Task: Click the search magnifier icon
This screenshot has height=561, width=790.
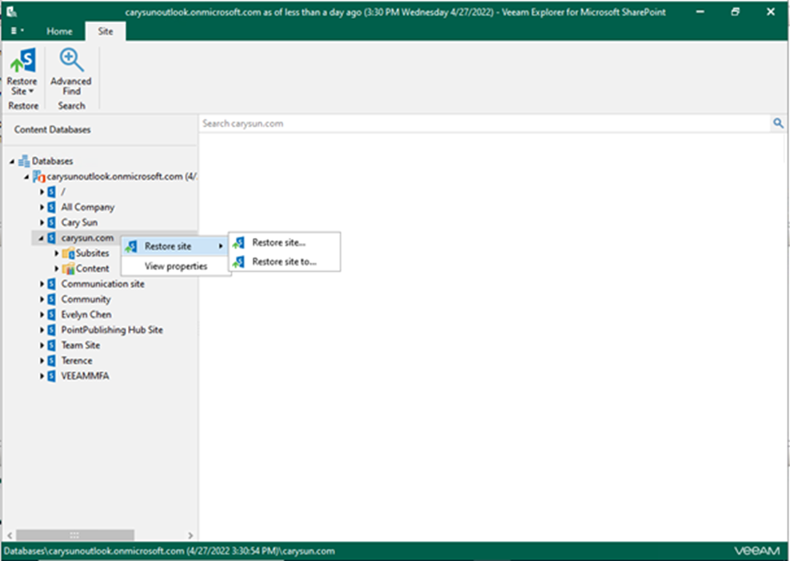Action: tap(778, 123)
